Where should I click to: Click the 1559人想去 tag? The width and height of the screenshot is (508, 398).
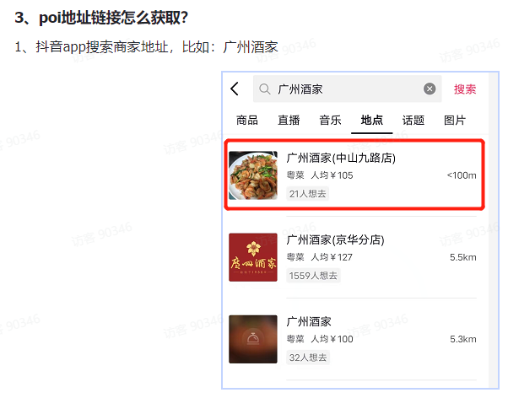pyautogui.click(x=313, y=276)
